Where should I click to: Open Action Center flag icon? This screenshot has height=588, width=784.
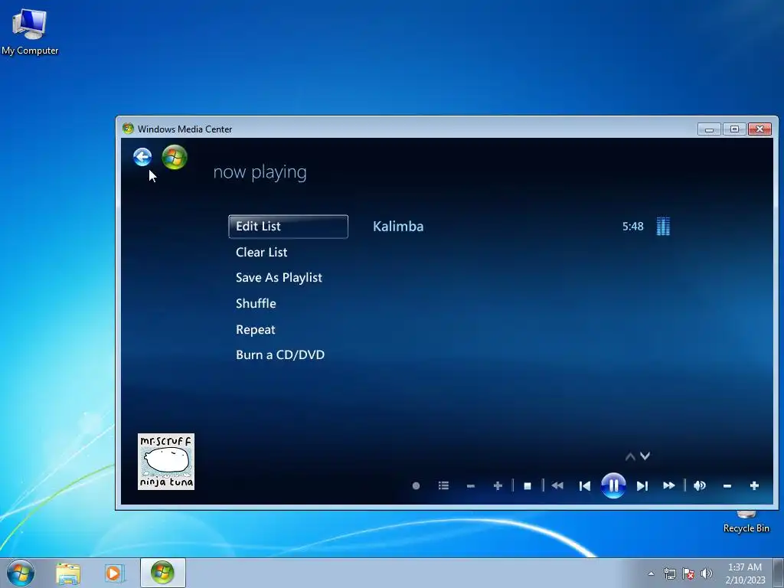[x=688, y=573]
